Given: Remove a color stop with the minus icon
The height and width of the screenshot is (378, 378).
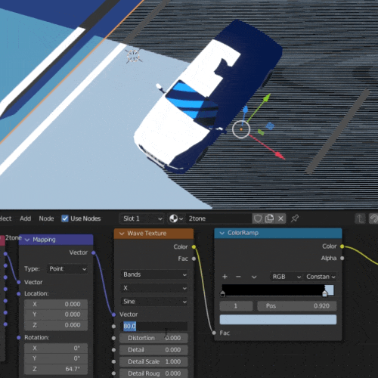Looking at the screenshot, I should pyautogui.click(x=238, y=277).
